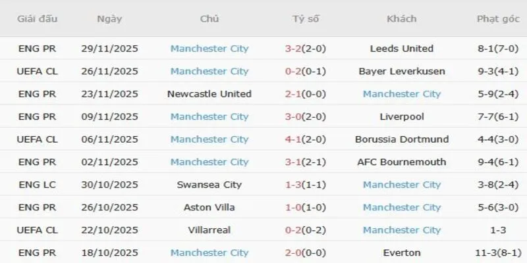The image size is (527, 263).
Task: Click the Tỷ số column header
Action: click(x=306, y=18)
